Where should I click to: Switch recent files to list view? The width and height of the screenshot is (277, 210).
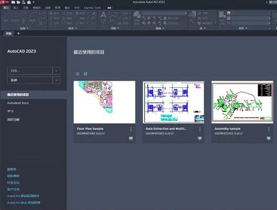click(77, 74)
